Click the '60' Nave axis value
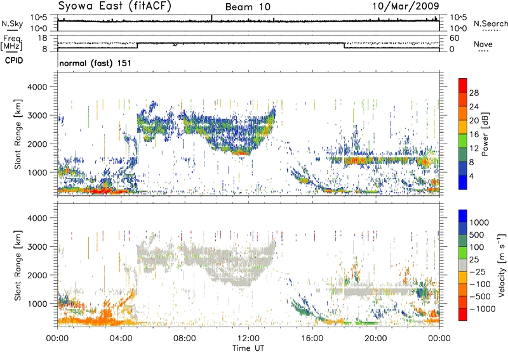The height and width of the screenshot is (352, 508). [455, 38]
